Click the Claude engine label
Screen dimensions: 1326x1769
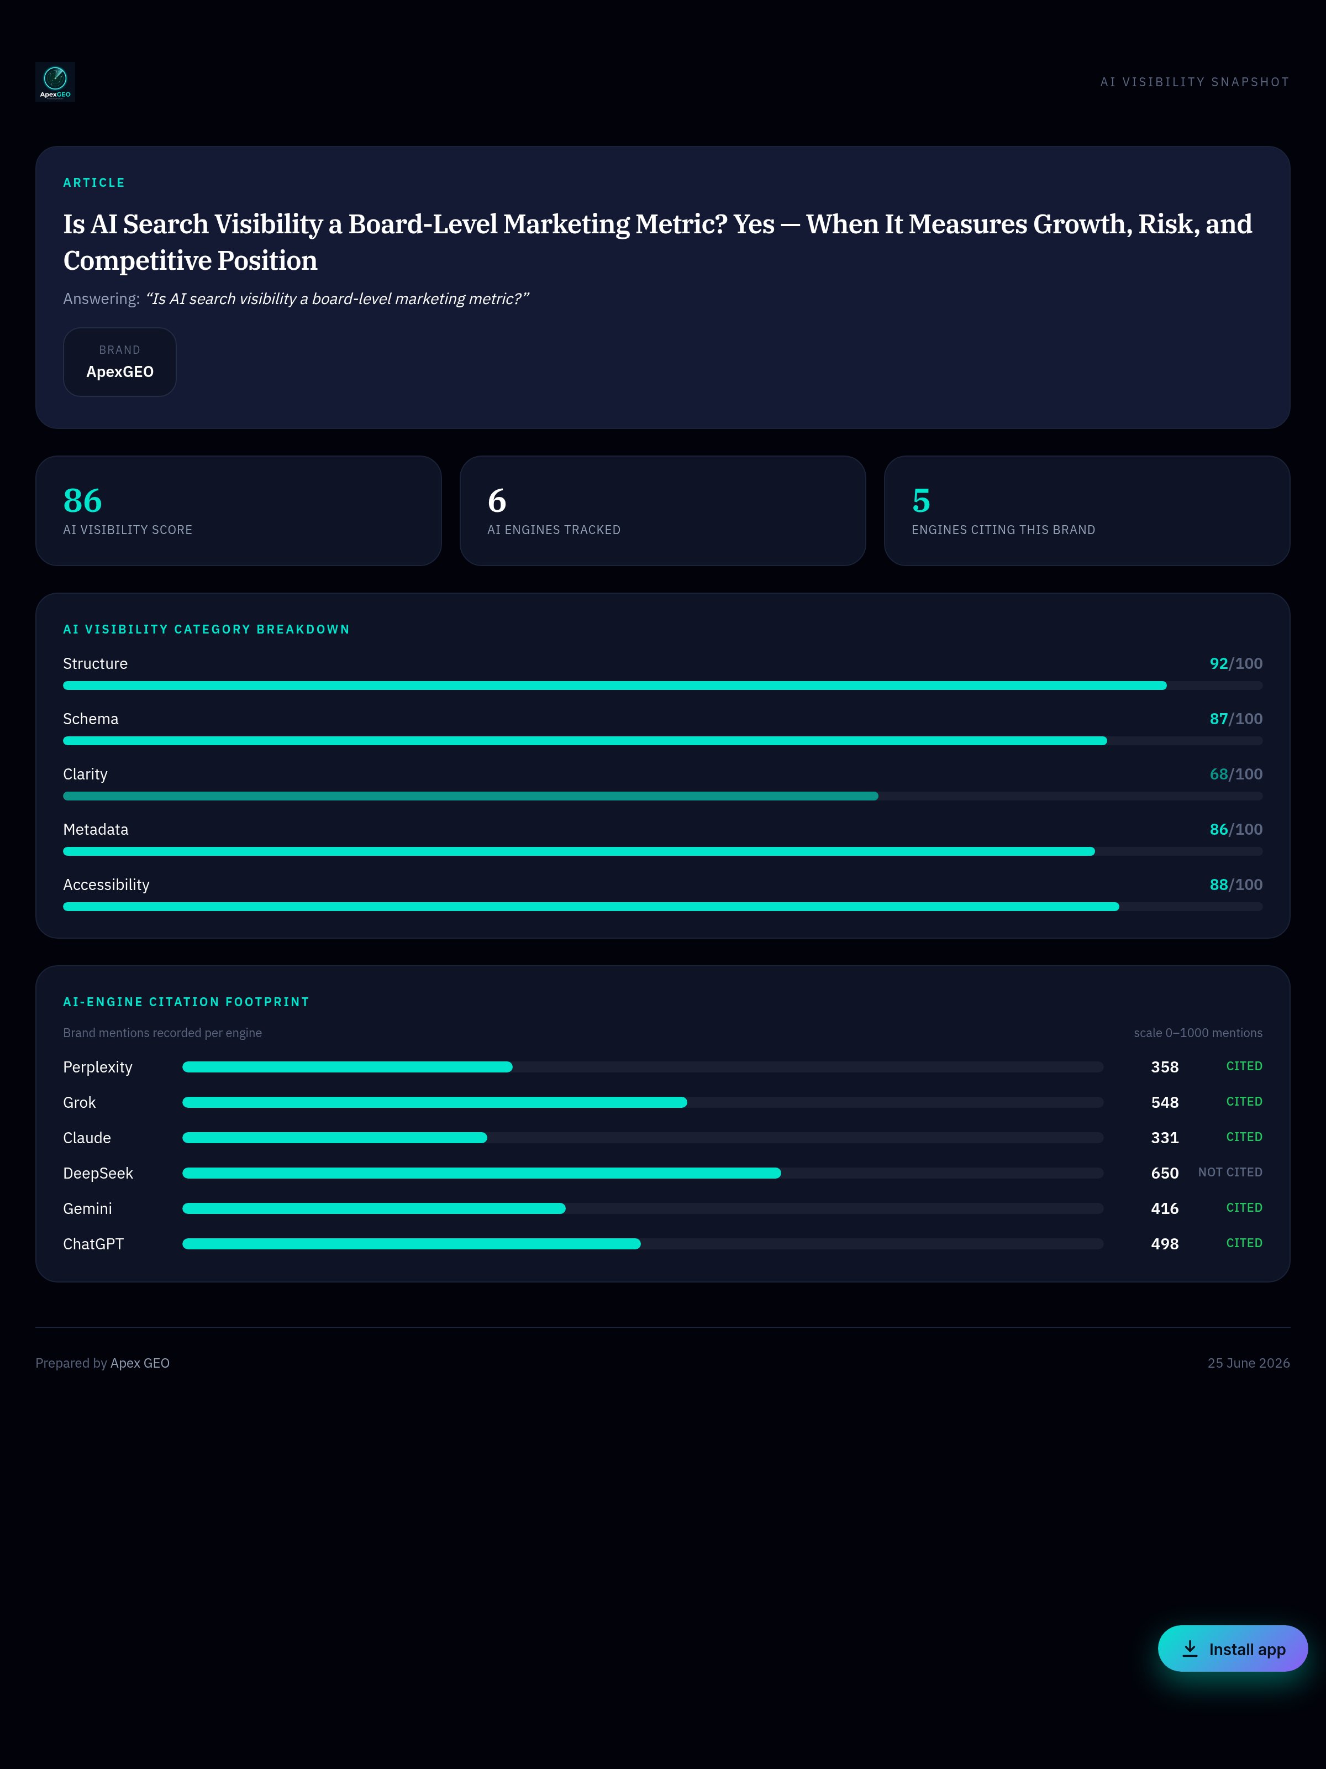(87, 1137)
